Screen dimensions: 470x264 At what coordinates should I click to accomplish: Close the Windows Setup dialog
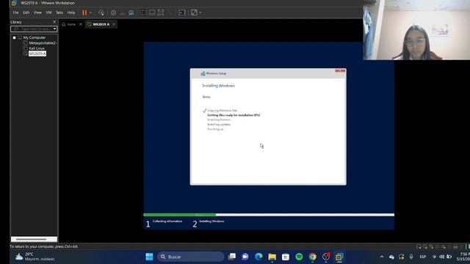click(340, 70)
